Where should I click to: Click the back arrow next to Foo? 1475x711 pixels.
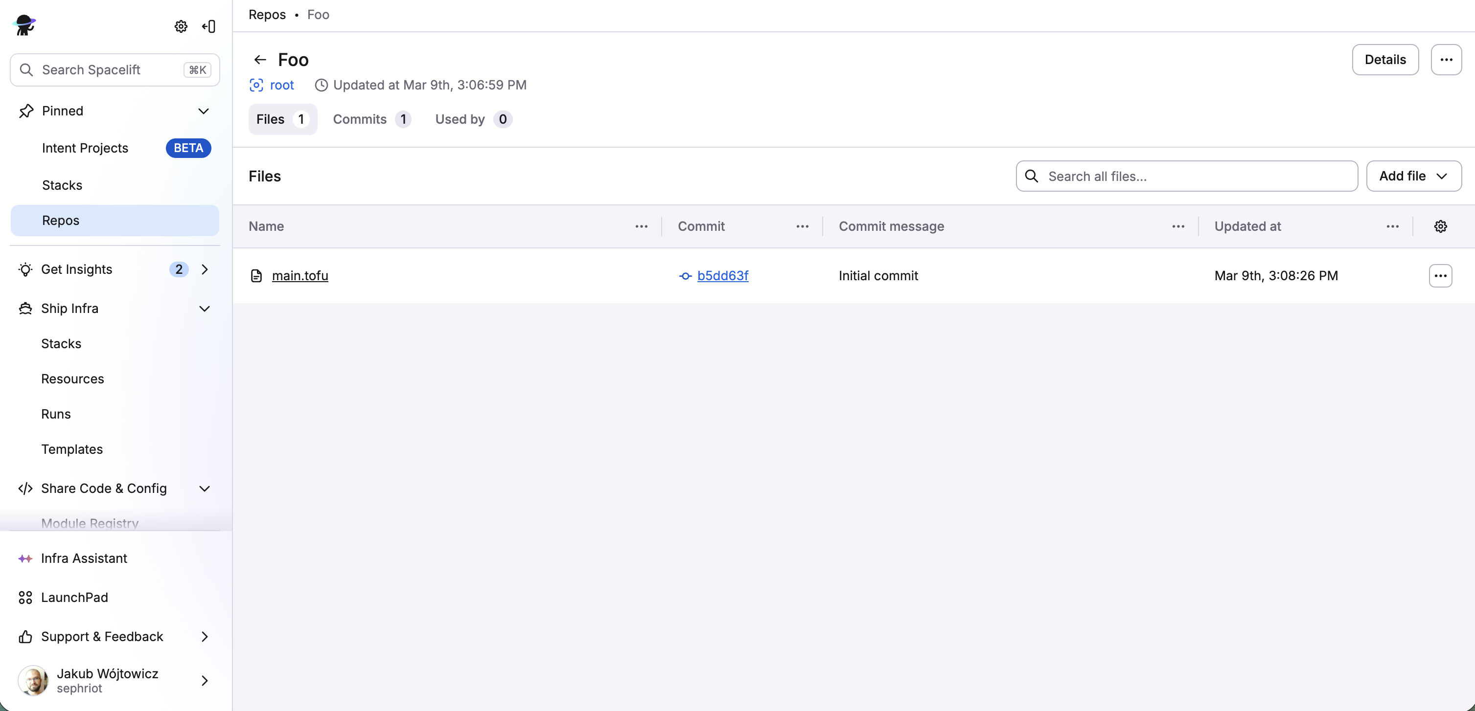pos(260,59)
